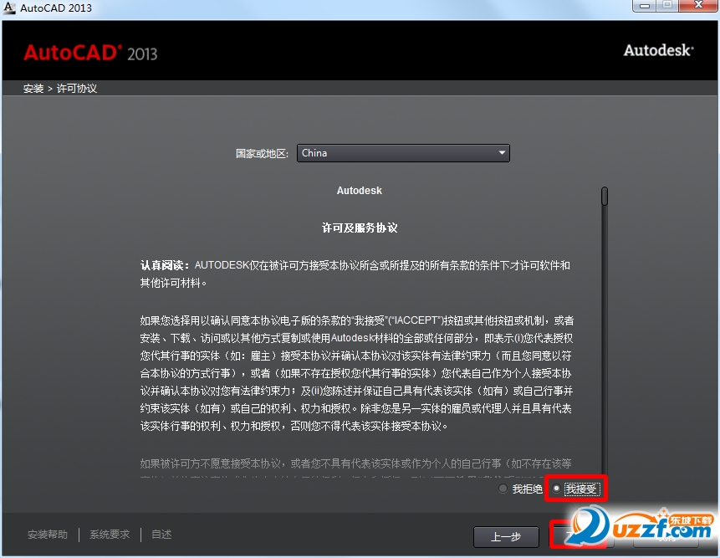720x558 pixels.
Task: Open the 自述 link
Action: pos(161,535)
